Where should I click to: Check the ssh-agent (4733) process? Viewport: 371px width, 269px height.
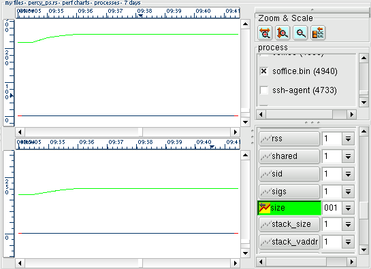264,90
